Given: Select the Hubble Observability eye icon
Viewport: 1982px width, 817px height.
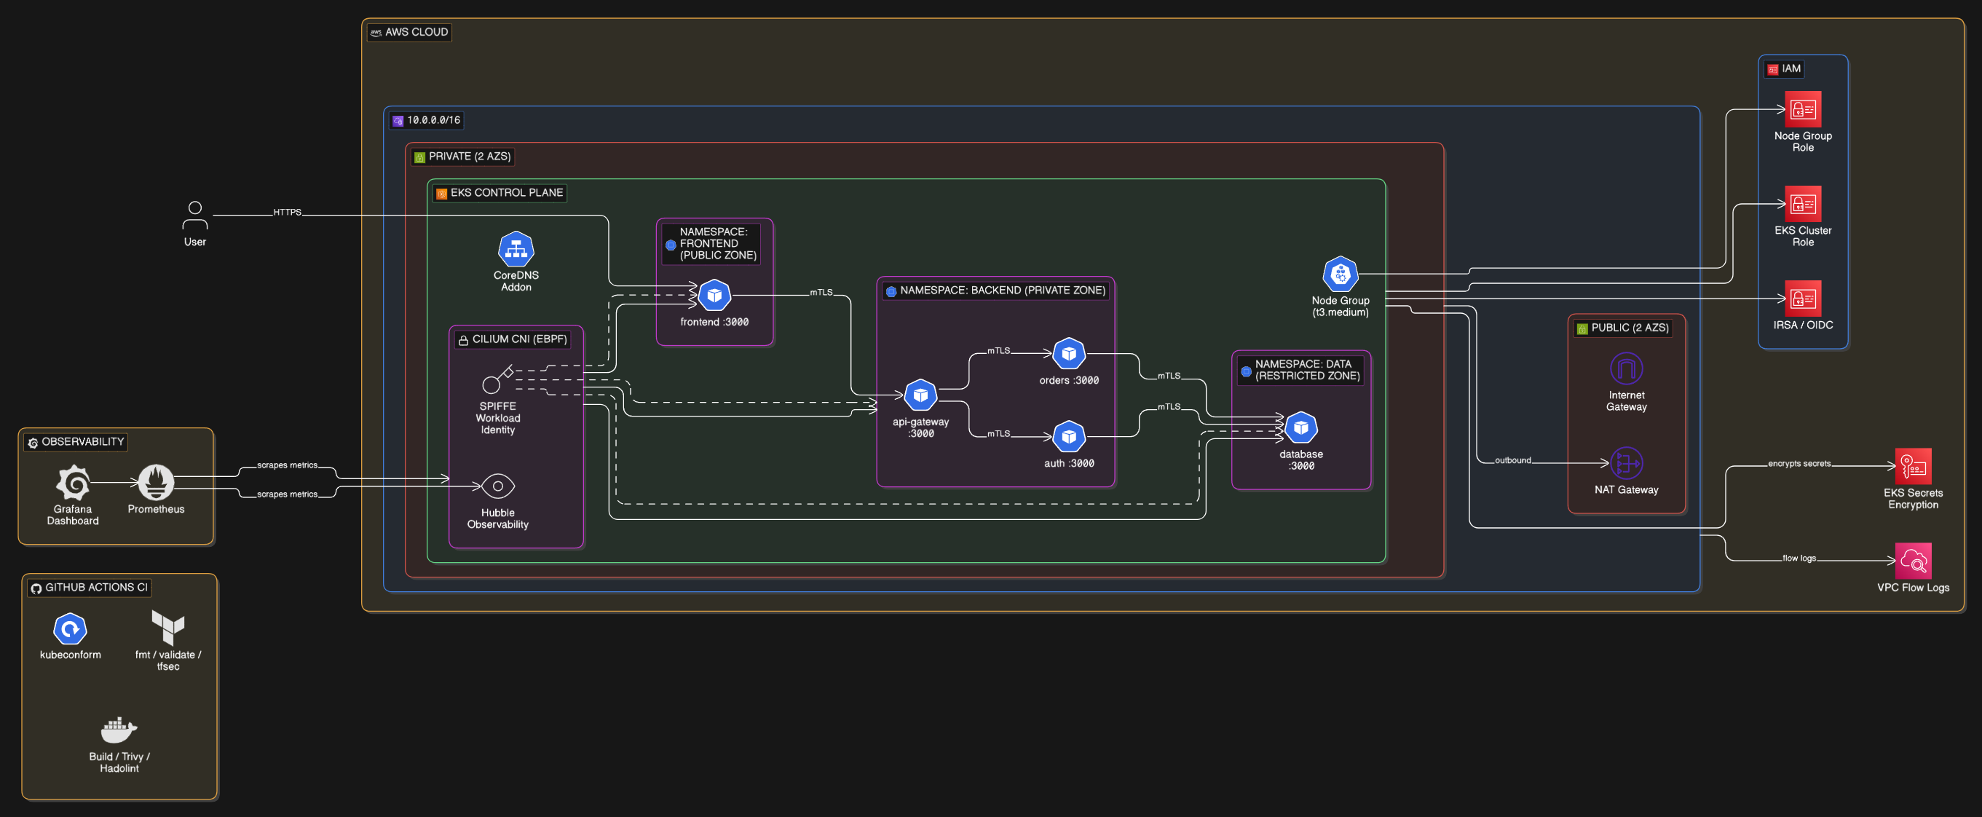Looking at the screenshot, I should [497, 486].
